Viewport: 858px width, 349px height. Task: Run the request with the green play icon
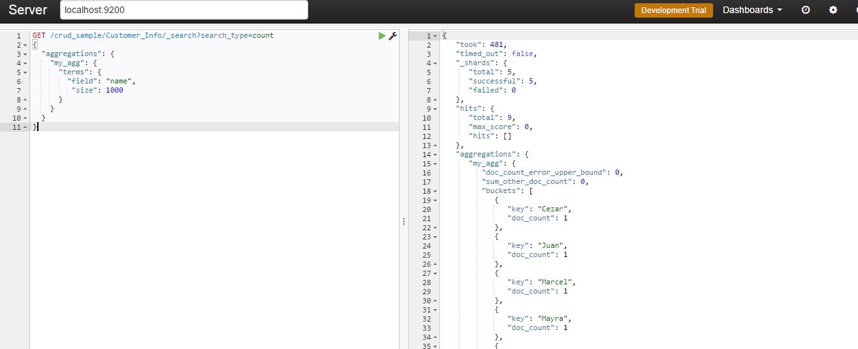[382, 36]
